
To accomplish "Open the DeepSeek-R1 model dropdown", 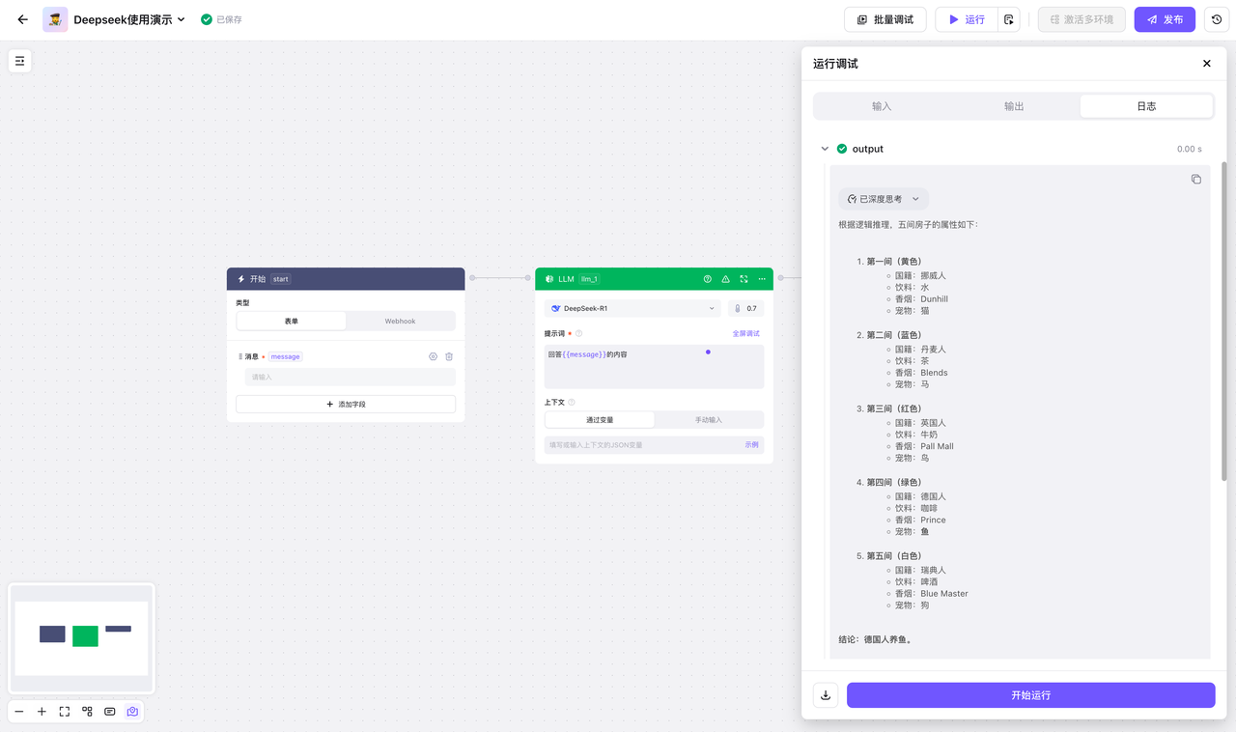I will tap(632, 309).
